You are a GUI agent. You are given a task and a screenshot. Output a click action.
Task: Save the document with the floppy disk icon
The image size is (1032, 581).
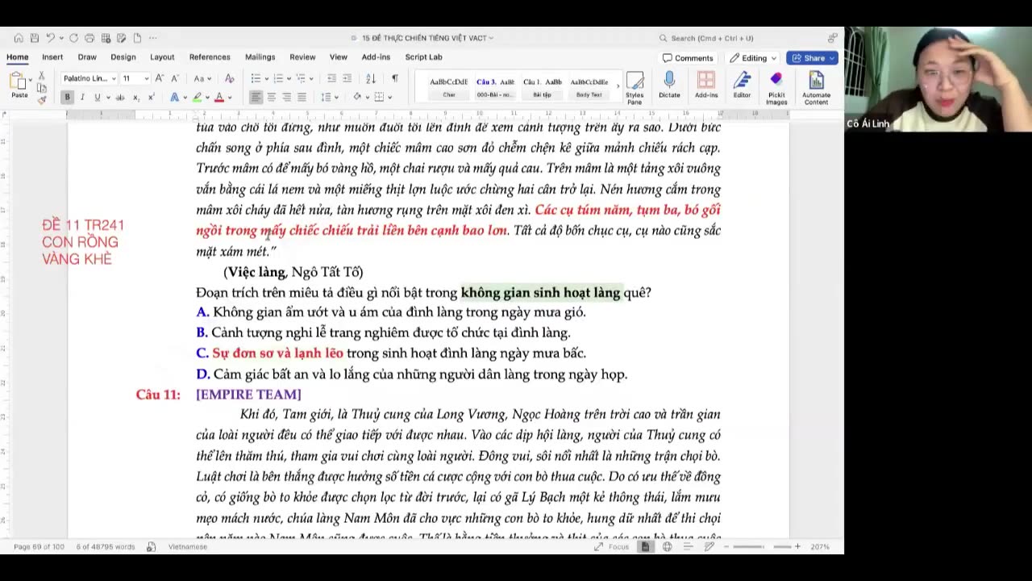(34, 38)
